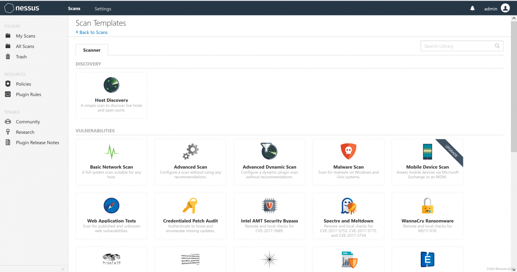Choose the Host Discovery radar icon
This screenshot has height=272, width=517.
tap(111, 85)
